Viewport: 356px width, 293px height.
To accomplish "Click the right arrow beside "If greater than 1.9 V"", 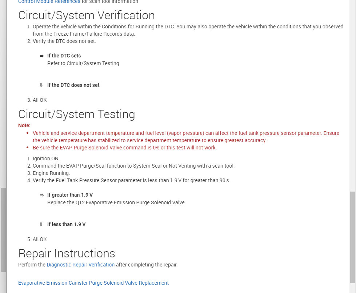I will [x=41, y=195].
